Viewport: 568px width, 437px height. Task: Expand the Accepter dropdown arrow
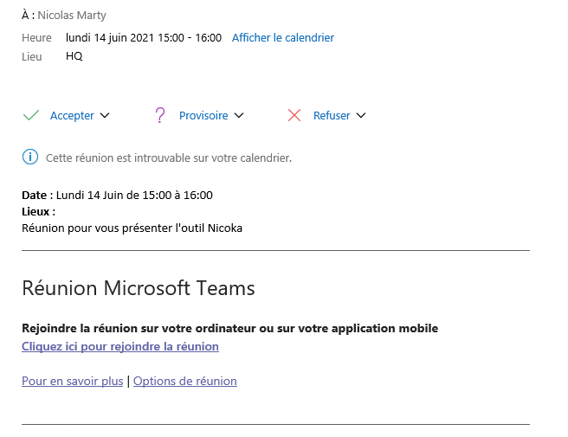[105, 115]
